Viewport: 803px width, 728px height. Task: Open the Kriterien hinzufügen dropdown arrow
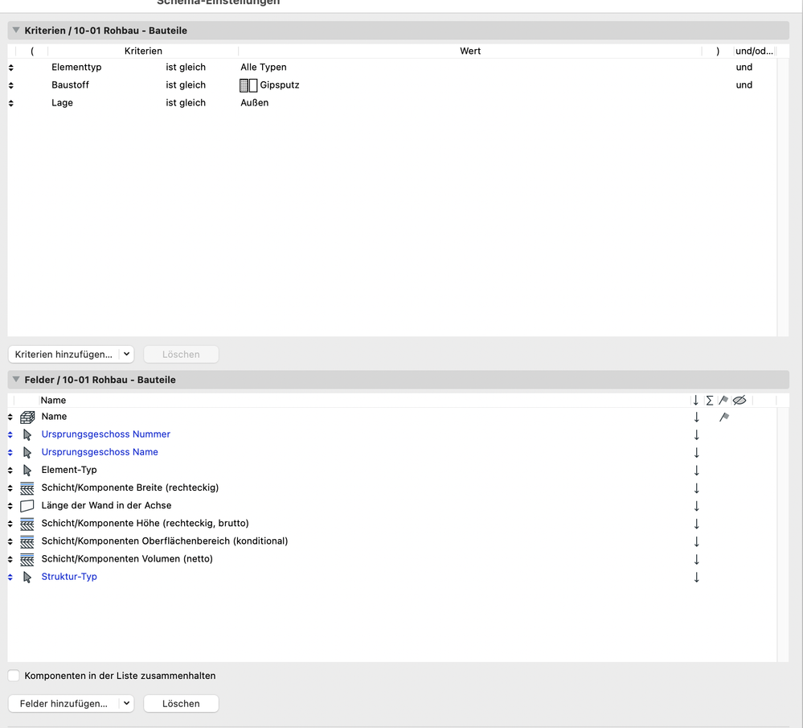(x=126, y=354)
